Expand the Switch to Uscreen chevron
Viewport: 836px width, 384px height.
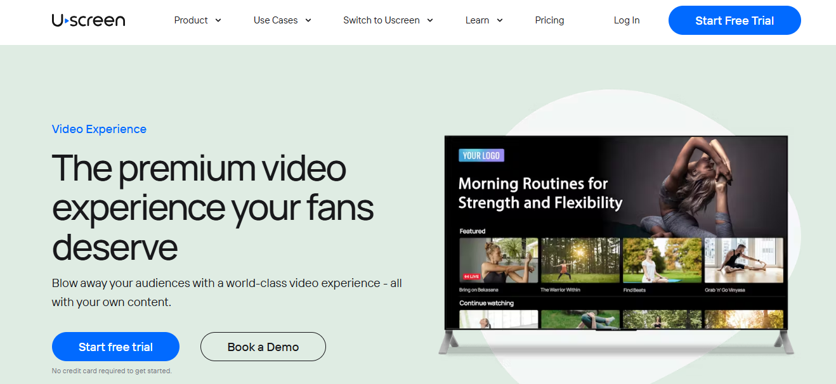point(430,20)
